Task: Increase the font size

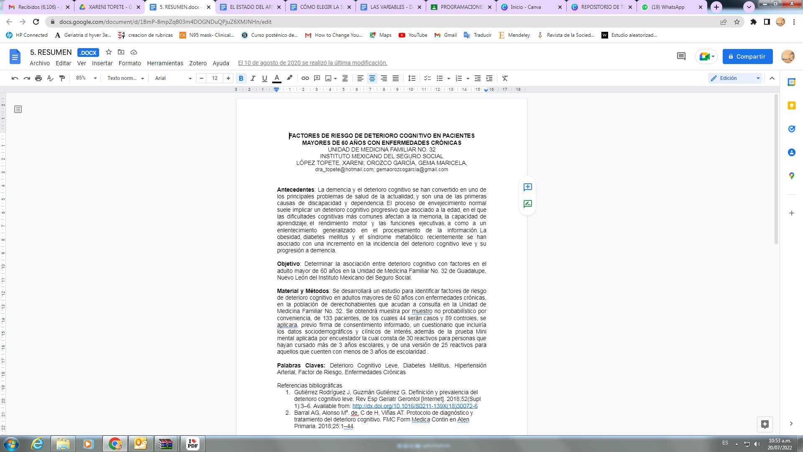Action: coord(228,78)
